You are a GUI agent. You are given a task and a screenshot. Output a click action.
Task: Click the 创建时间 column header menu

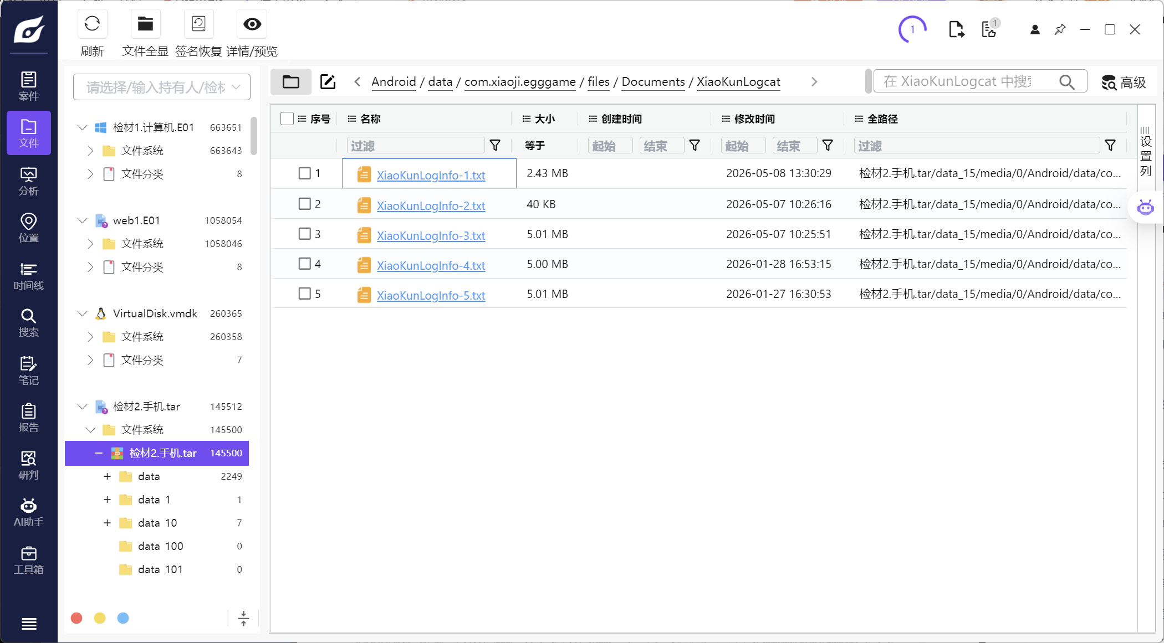593,119
